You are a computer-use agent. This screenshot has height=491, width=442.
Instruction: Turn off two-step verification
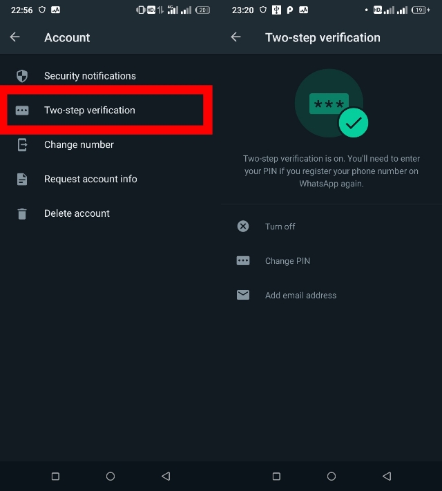[280, 227]
